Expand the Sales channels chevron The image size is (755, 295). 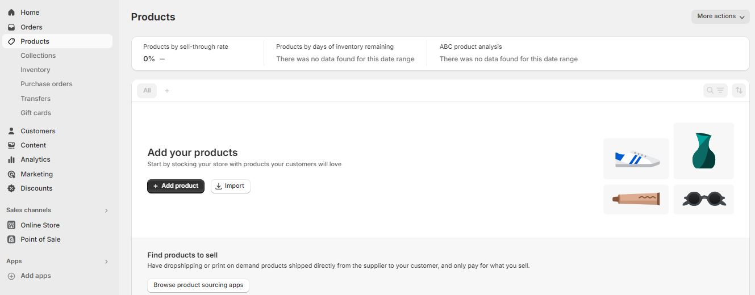pyautogui.click(x=106, y=210)
